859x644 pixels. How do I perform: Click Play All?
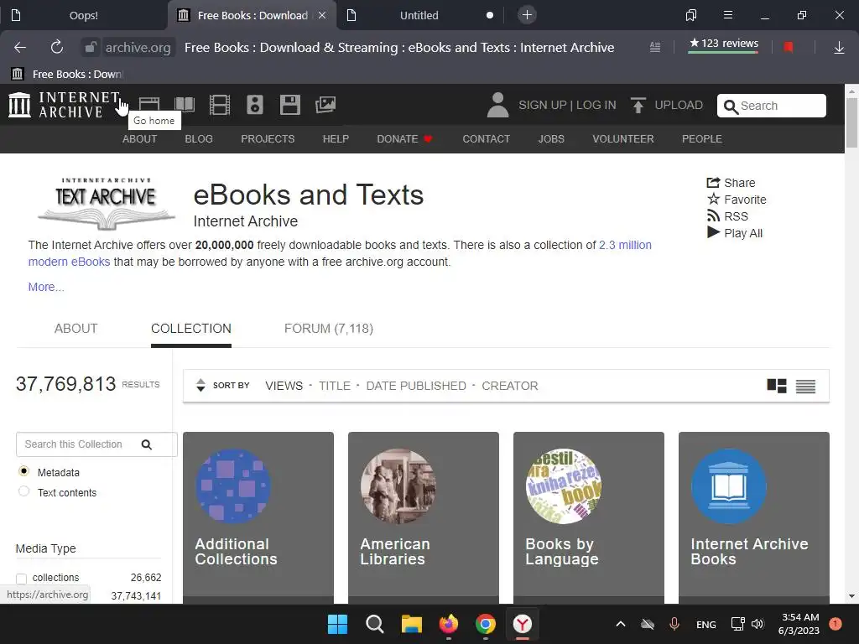click(735, 233)
